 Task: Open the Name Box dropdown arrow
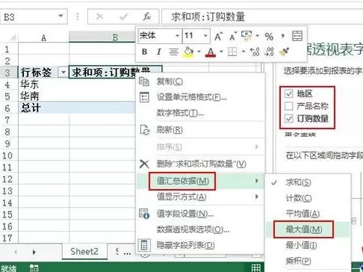(x=60, y=16)
